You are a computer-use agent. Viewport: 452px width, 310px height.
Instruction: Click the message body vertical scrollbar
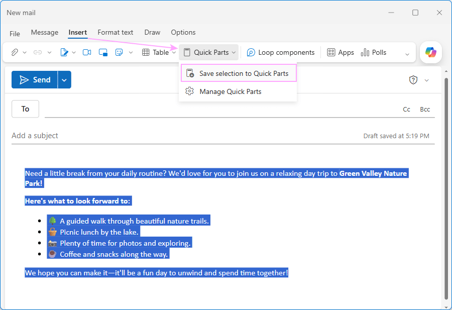point(446,189)
